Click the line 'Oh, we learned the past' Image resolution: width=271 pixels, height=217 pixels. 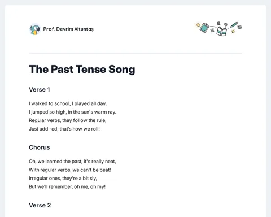(x=72, y=162)
